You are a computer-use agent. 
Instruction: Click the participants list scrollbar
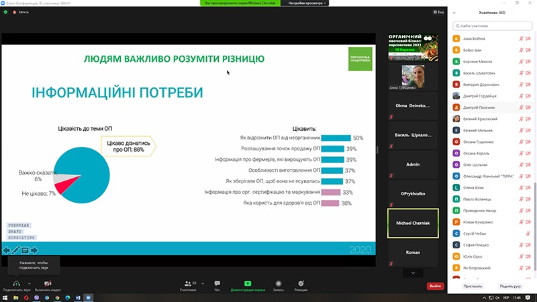(x=535, y=226)
